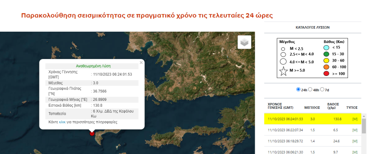This screenshot has width=373, height=154.
Task: Open the map layers switcher icon
Action: click(x=244, y=42)
